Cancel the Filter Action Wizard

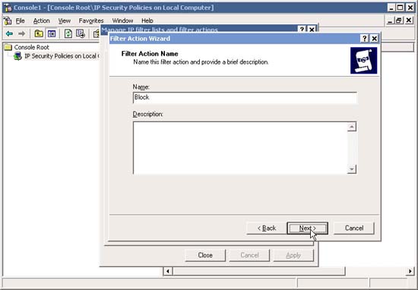point(354,229)
